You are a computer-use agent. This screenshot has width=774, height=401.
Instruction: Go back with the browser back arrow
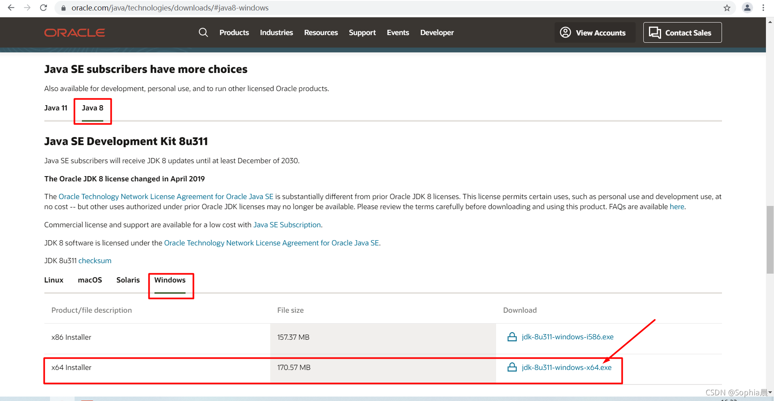pyautogui.click(x=11, y=8)
